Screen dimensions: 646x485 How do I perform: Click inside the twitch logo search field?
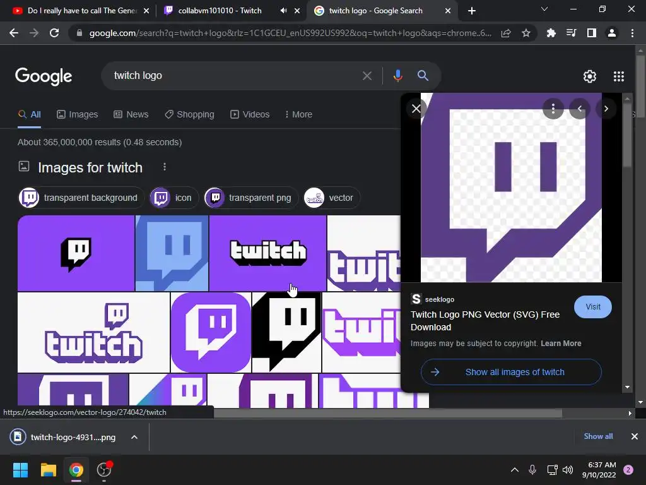(235, 76)
